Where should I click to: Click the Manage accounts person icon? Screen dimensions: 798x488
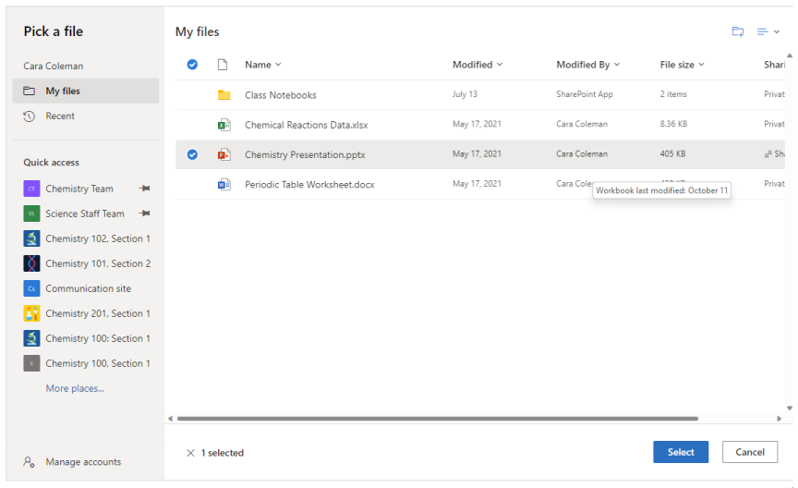pyautogui.click(x=29, y=462)
